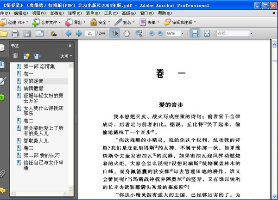
Task: Click the Save disk icon
Action: click(27, 34)
